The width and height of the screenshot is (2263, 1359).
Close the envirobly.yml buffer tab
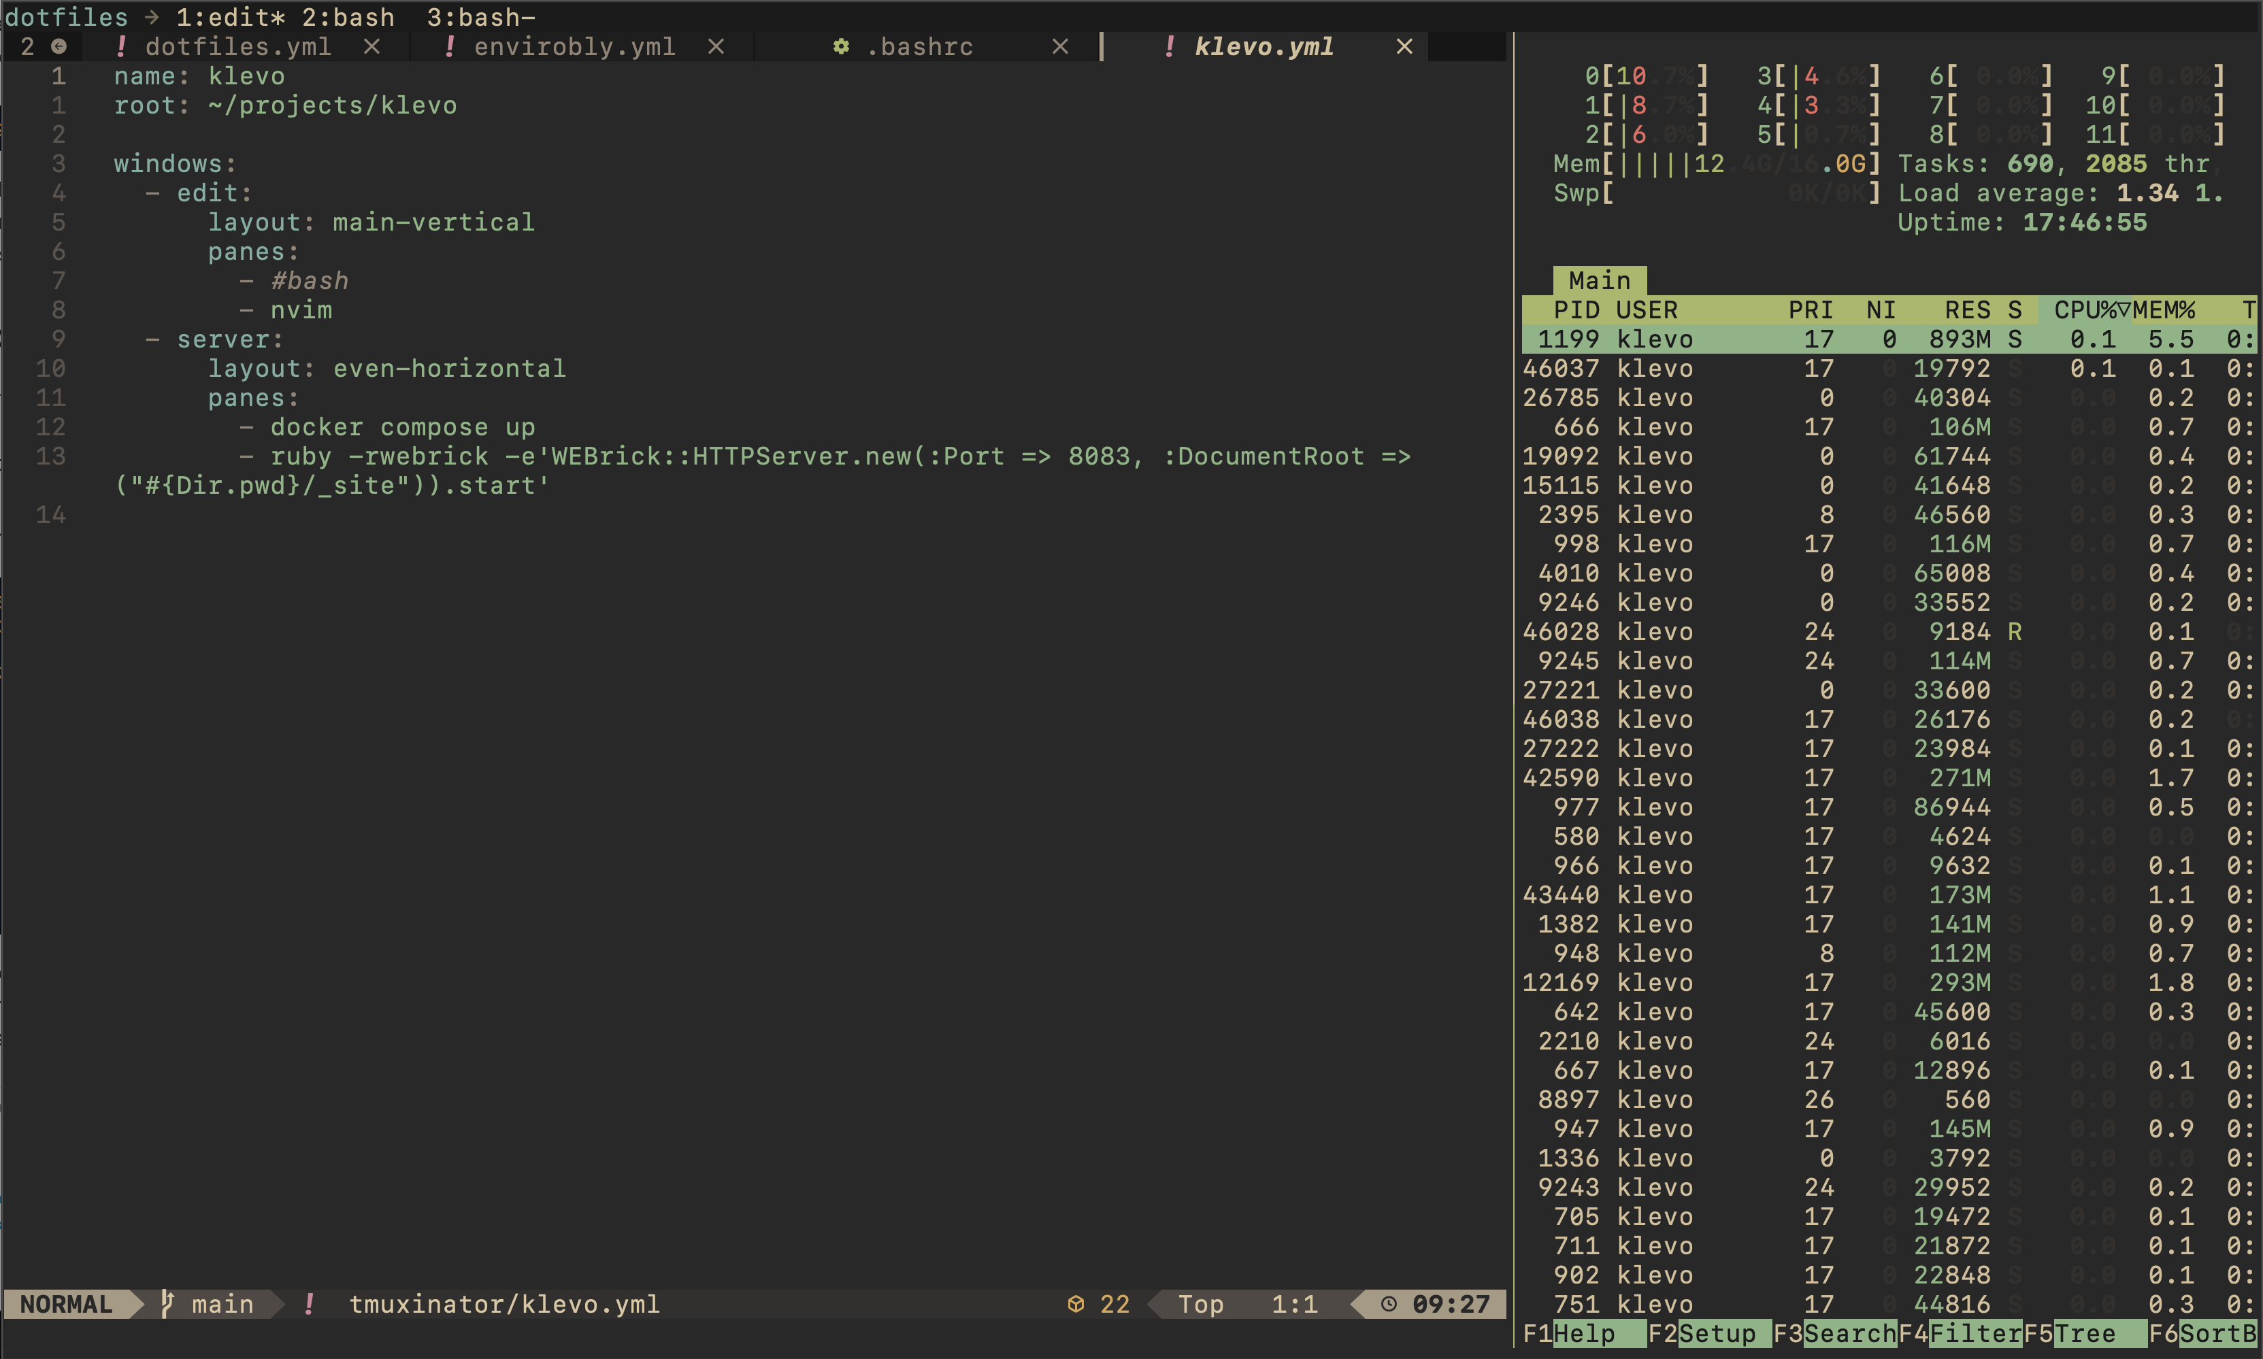click(x=716, y=47)
